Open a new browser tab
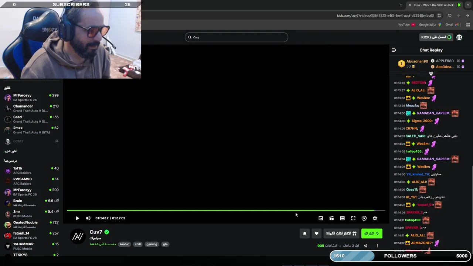The width and height of the screenshot is (473, 266). point(401,5)
